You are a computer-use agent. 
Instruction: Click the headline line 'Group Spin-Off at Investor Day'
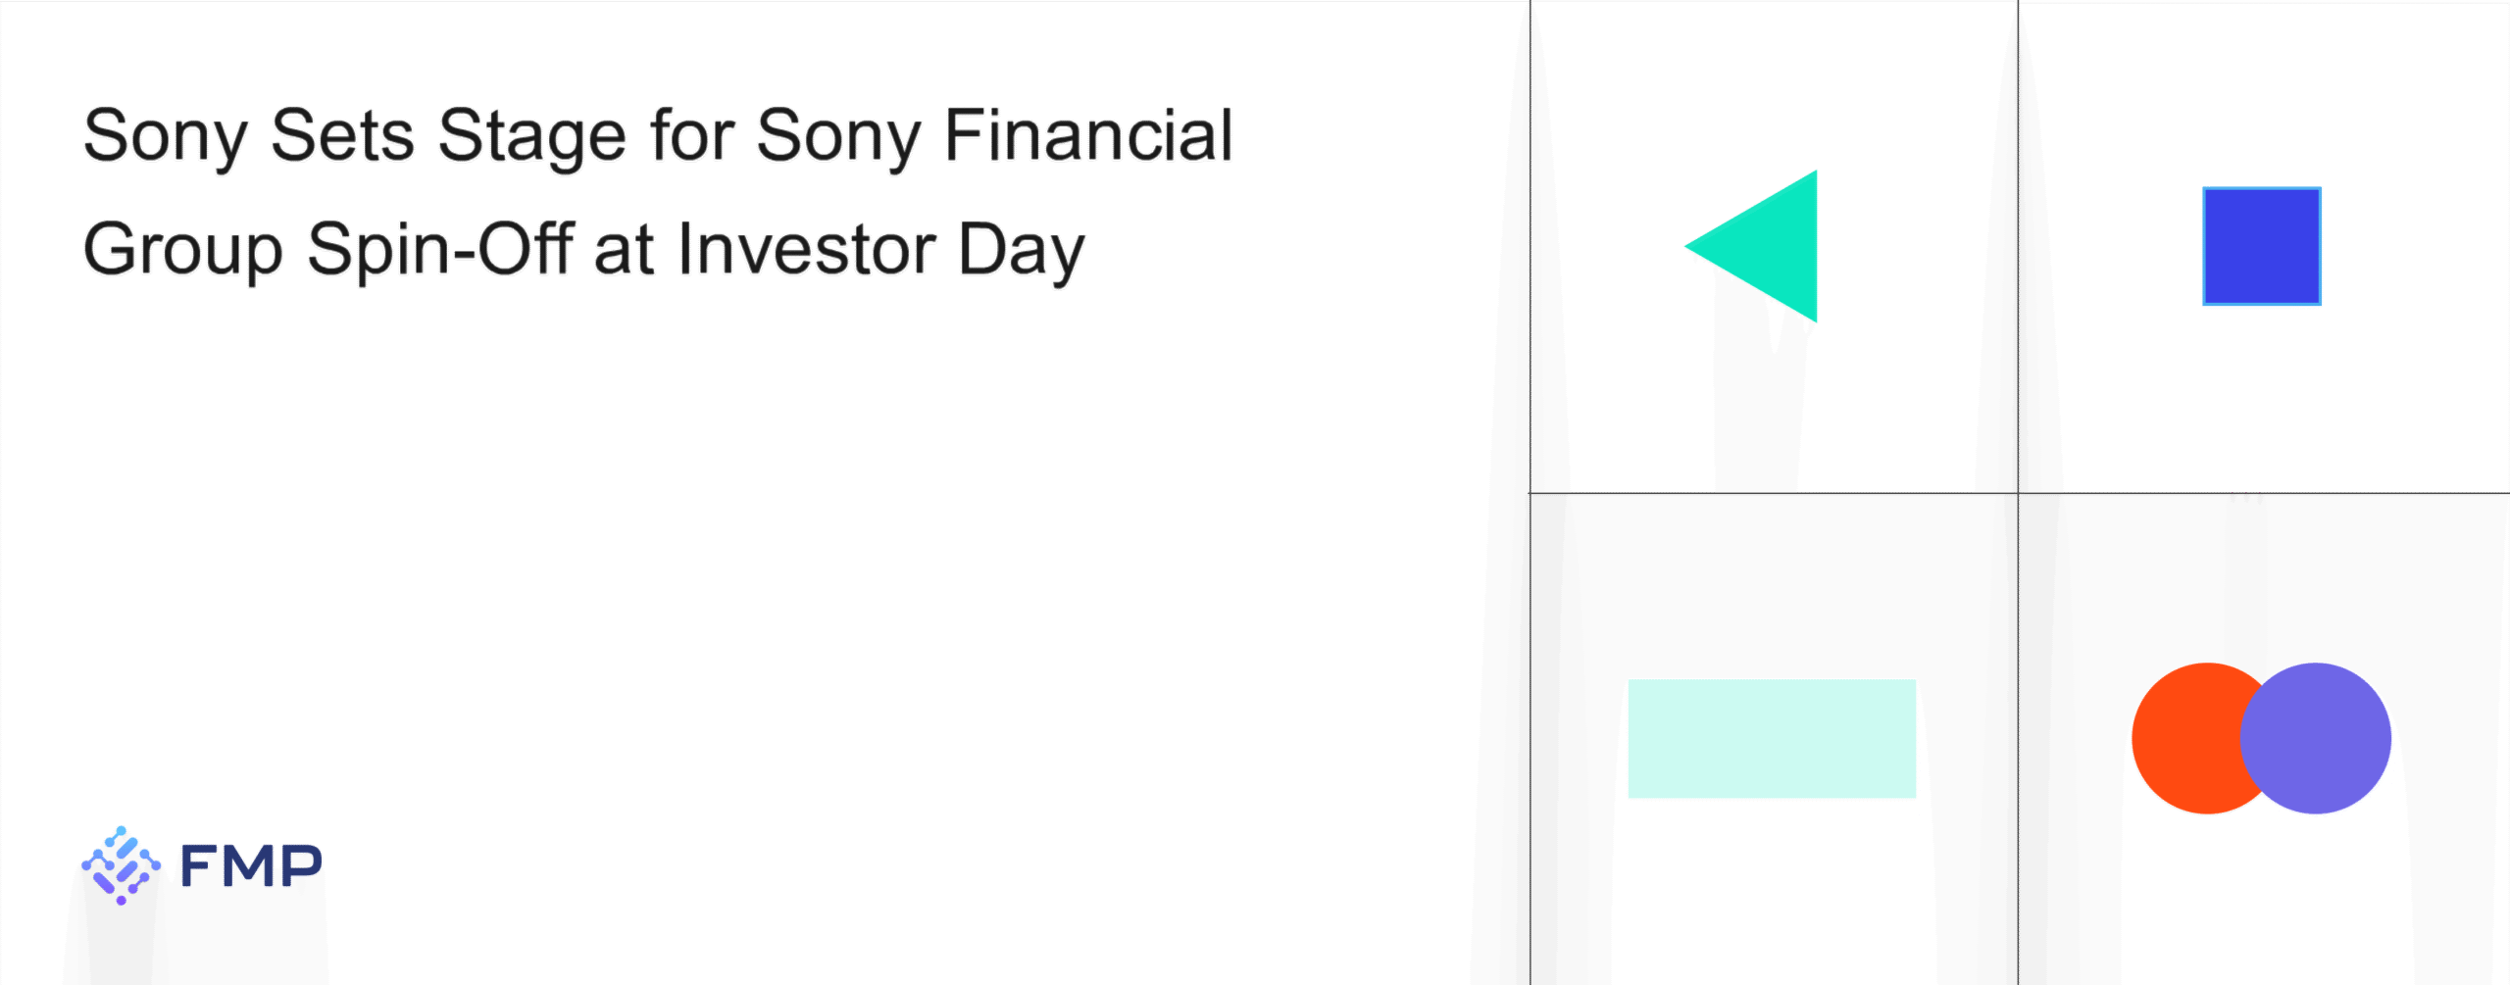click(x=583, y=251)
